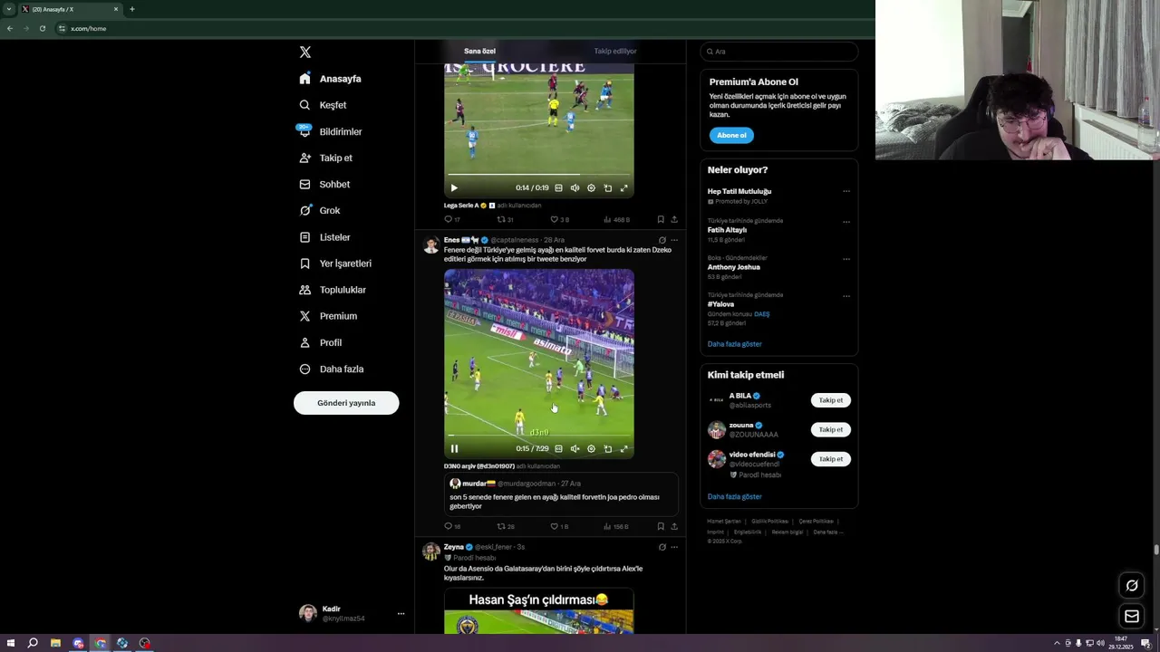This screenshot has width=1160, height=652.
Task: Open Keşfet explore page
Action: pos(324,105)
